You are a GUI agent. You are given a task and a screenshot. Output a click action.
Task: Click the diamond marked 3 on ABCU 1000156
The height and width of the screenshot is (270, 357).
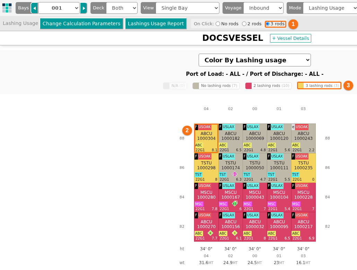click(x=235, y=233)
